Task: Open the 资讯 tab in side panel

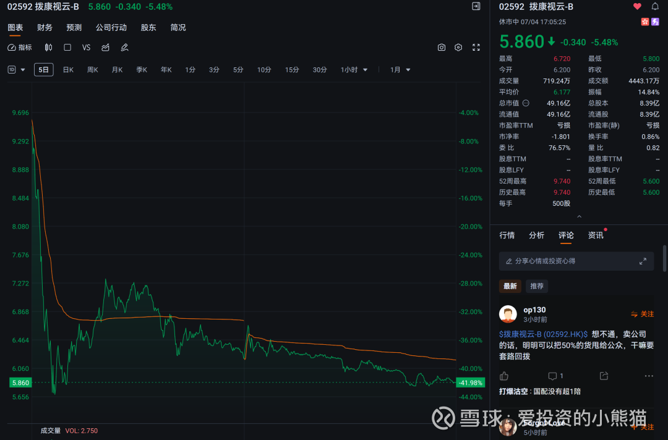Action: (596, 235)
